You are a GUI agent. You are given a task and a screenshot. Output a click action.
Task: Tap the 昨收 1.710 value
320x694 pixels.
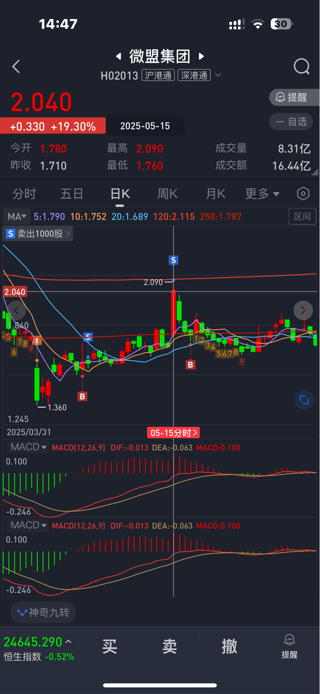(x=53, y=166)
